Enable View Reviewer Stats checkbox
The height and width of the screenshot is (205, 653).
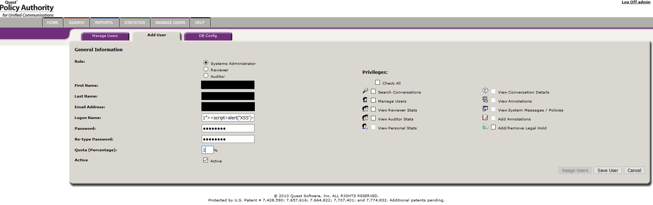click(373, 109)
